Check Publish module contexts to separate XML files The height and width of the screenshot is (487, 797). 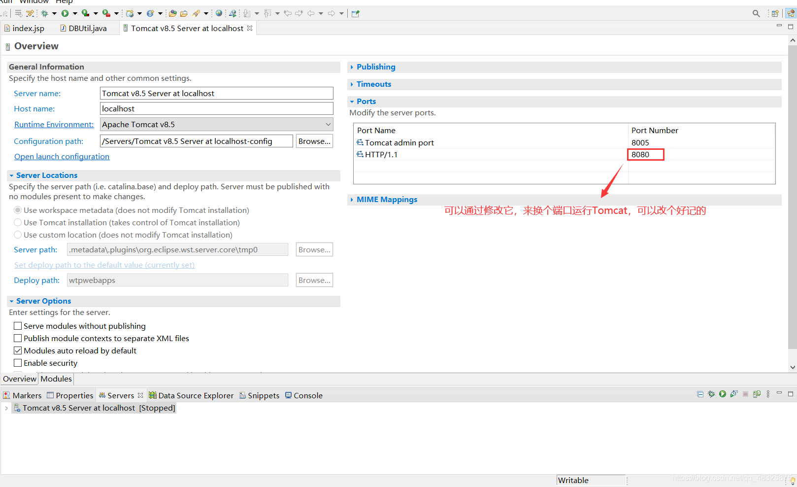click(x=18, y=338)
